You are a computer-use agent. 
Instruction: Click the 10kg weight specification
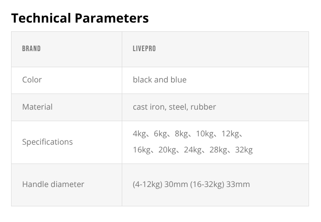[205, 134]
